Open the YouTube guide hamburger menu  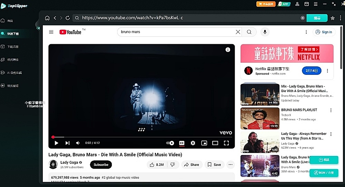[51, 32]
